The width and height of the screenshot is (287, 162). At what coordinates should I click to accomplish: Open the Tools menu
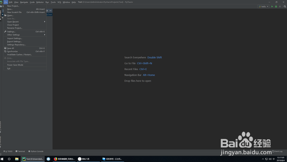[x=53, y=2]
